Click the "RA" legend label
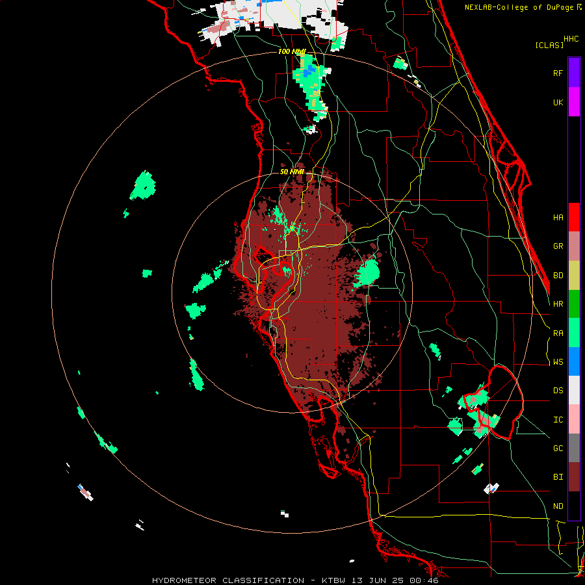The height and width of the screenshot is (585, 585). point(558,333)
